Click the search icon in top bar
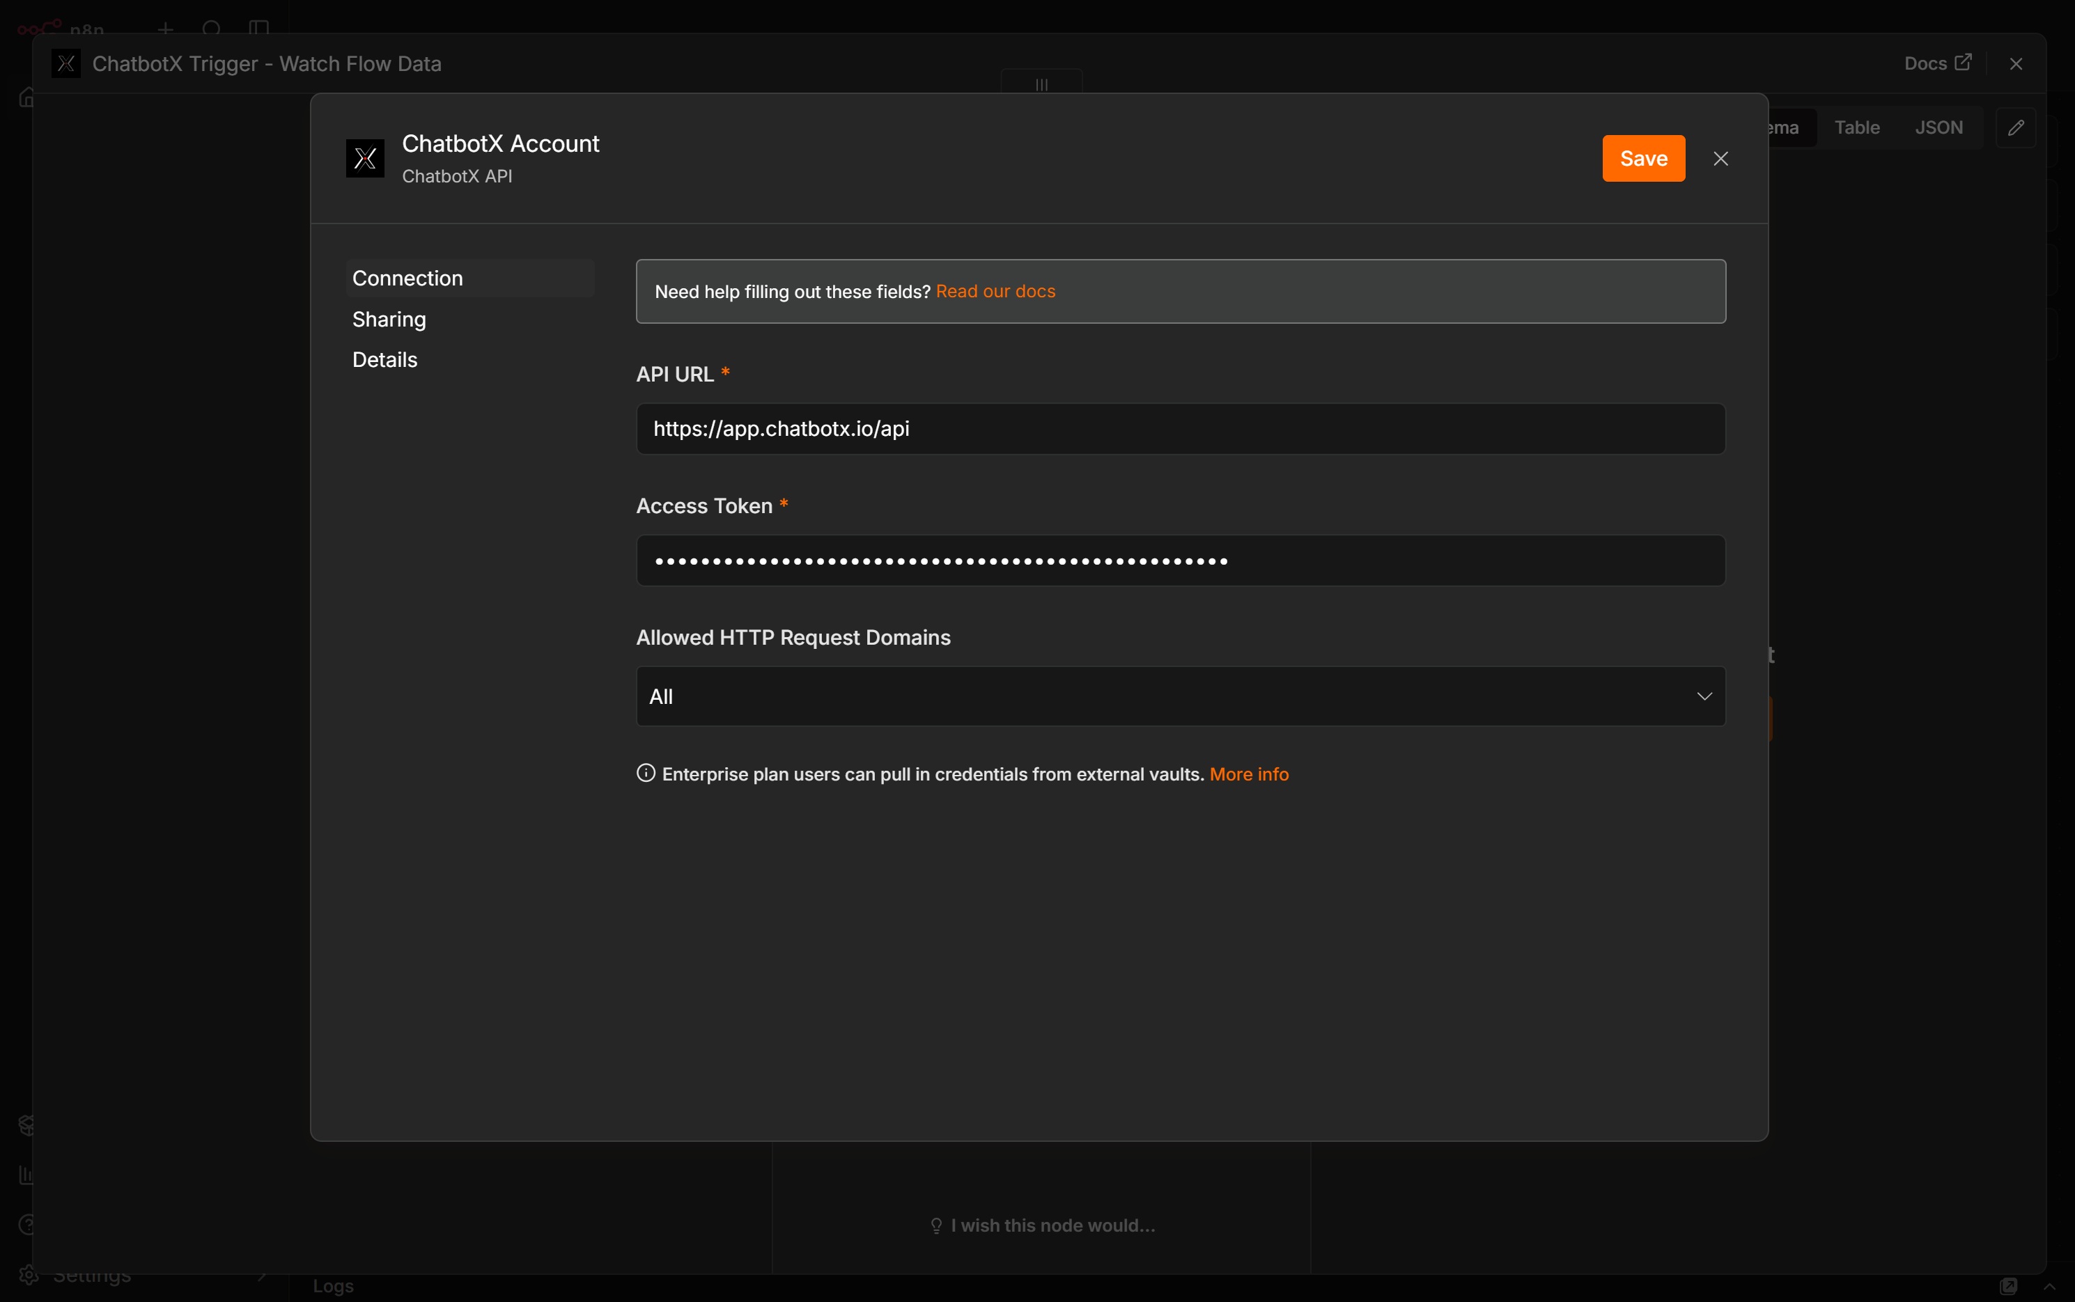The width and height of the screenshot is (2075, 1302). click(x=212, y=29)
